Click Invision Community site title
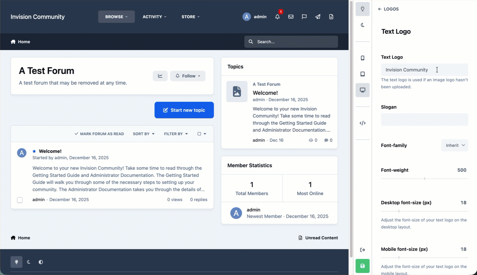The image size is (477, 275). [37, 17]
